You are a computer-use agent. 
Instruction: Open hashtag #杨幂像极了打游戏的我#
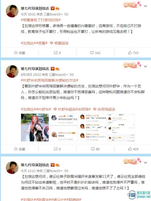(41, 20)
